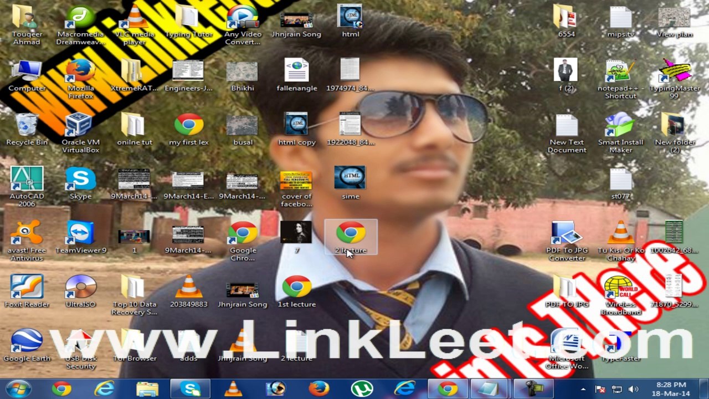Launch the TypeFaster shortcut
This screenshot has height=399, width=709.
[620, 346]
